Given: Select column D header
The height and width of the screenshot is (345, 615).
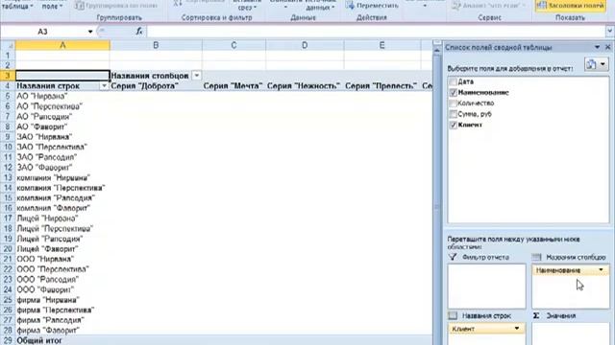Looking at the screenshot, I should [305, 45].
